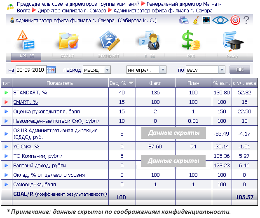Click the fullscreen monitor icon
260x218 pixels.
point(206,20)
